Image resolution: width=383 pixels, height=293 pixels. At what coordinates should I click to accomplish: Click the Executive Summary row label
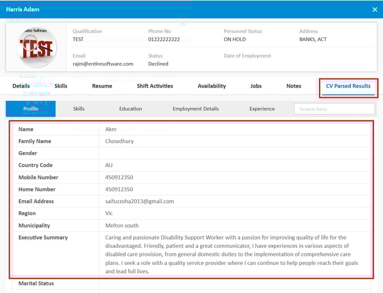(x=43, y=237)
